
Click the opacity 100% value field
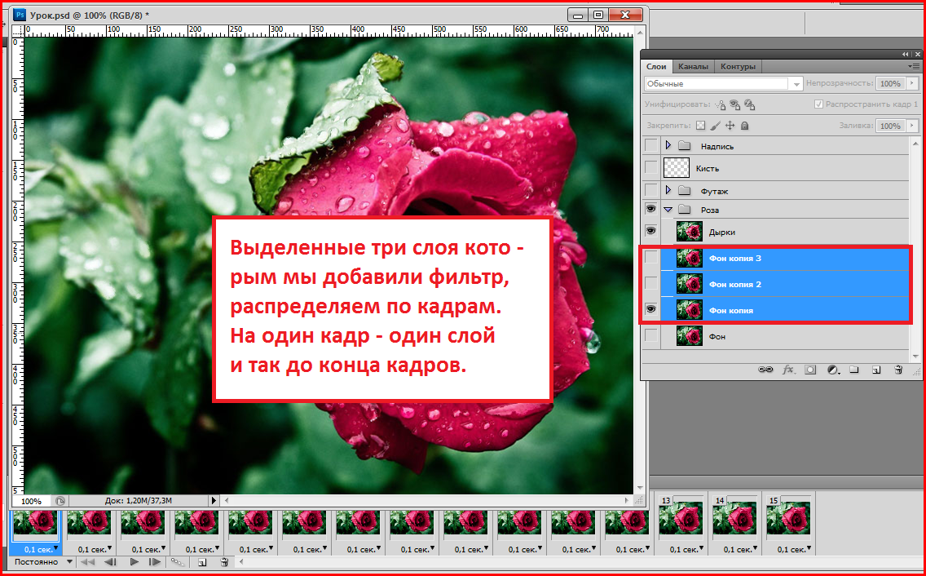(891, 83)
